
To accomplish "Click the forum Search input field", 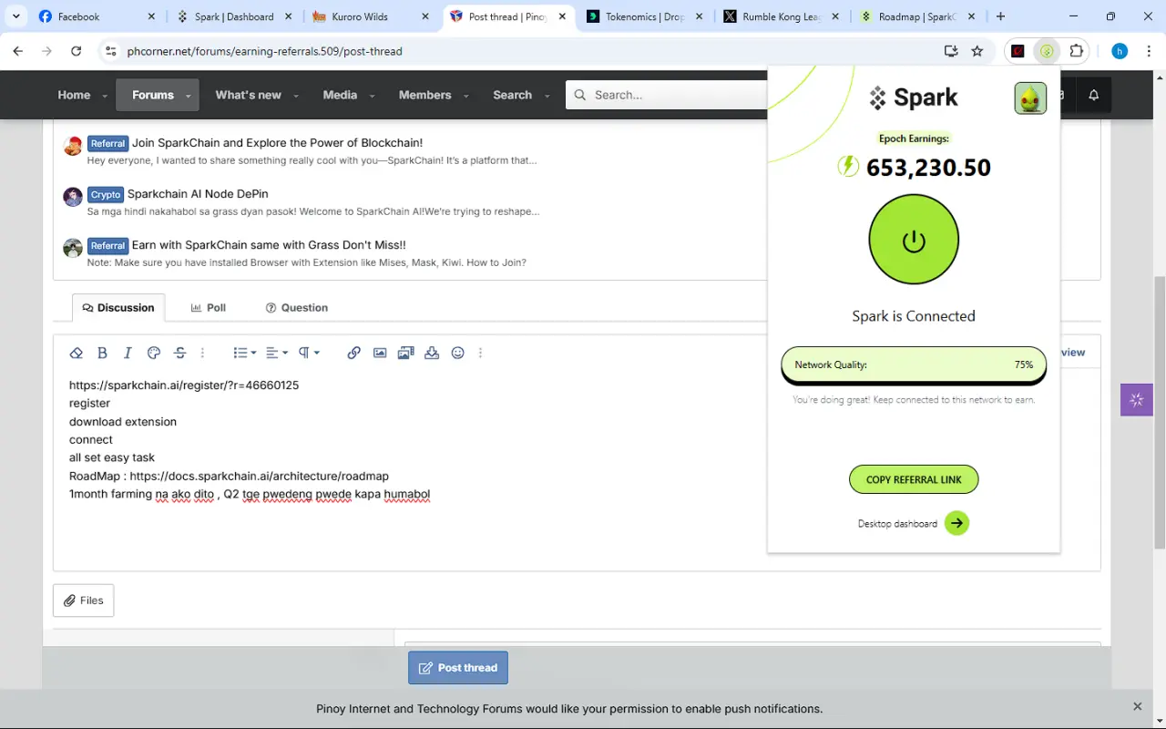I will coord(667,95).
